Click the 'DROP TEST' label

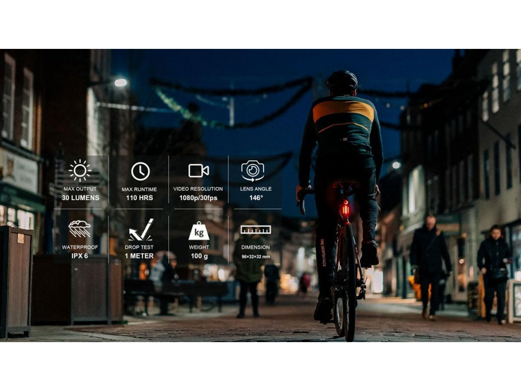[139, 247]
